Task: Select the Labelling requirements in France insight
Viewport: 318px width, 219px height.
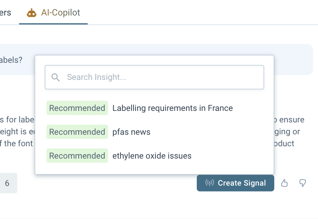Action: coord(173,108)
